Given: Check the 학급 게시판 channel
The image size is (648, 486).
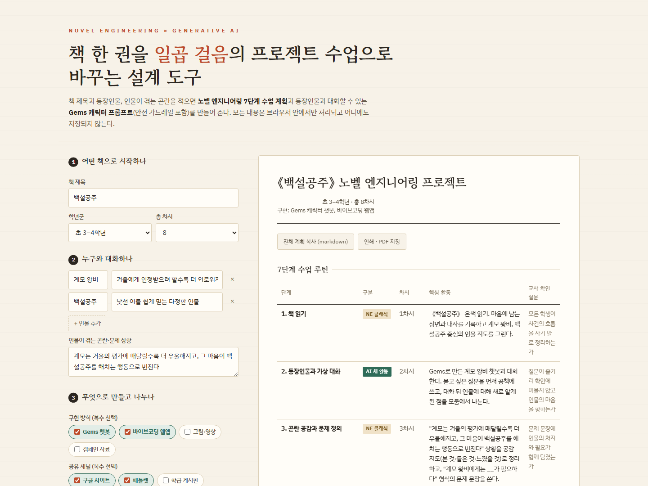Looking at the screenshot, I should [x=166, y=481].
